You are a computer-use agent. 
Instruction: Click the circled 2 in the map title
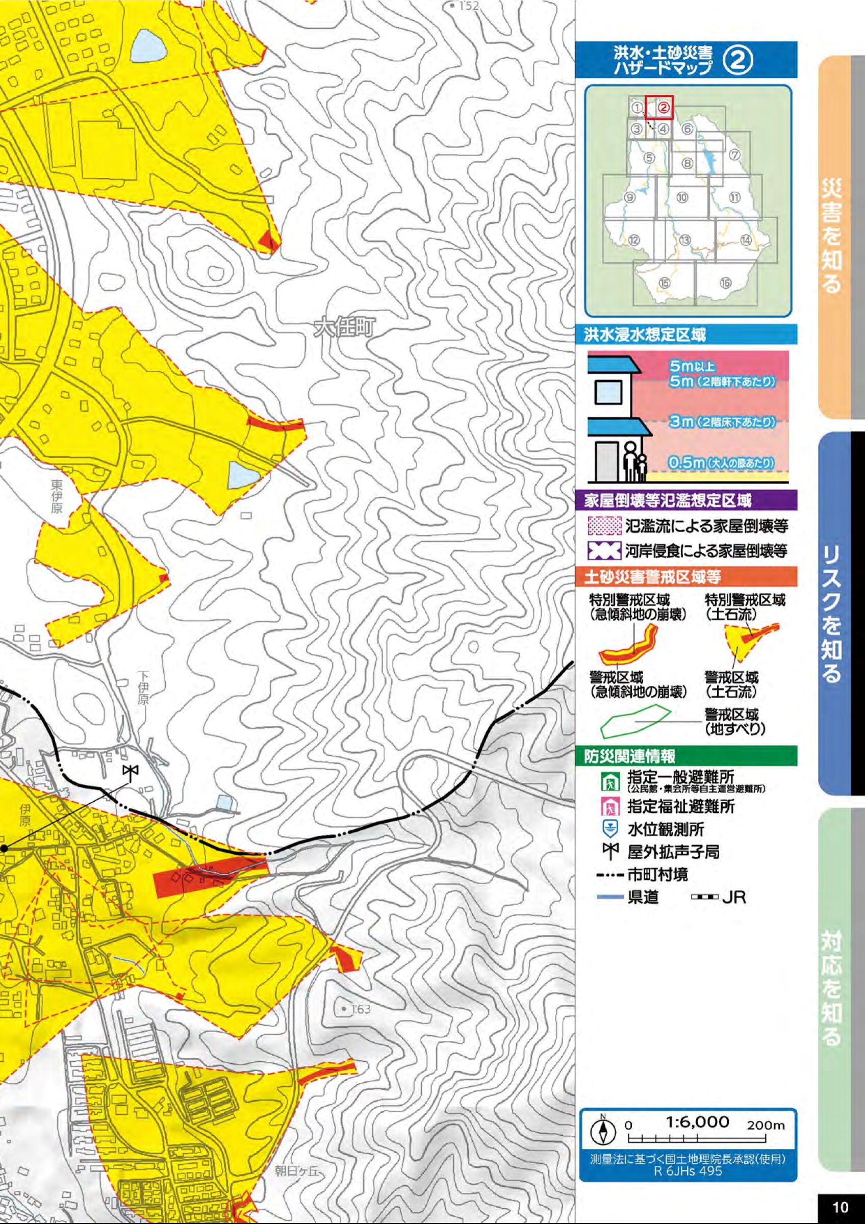click(x=737, y=60)
